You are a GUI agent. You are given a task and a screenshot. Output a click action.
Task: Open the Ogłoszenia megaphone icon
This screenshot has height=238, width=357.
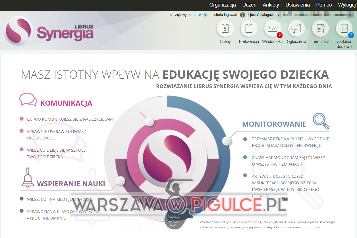tap(296, 29)
